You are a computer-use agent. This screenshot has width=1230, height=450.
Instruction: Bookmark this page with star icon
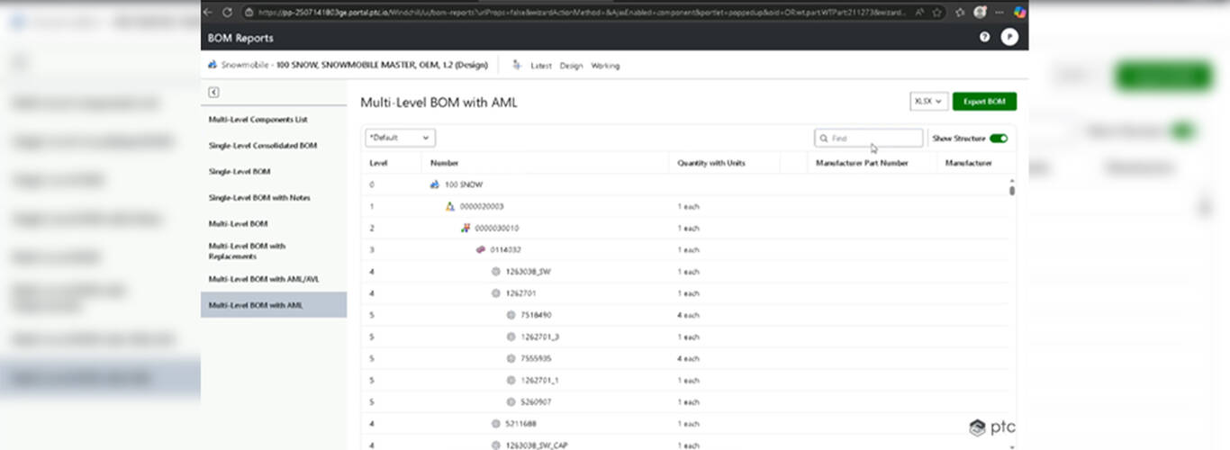pos(937,12)
